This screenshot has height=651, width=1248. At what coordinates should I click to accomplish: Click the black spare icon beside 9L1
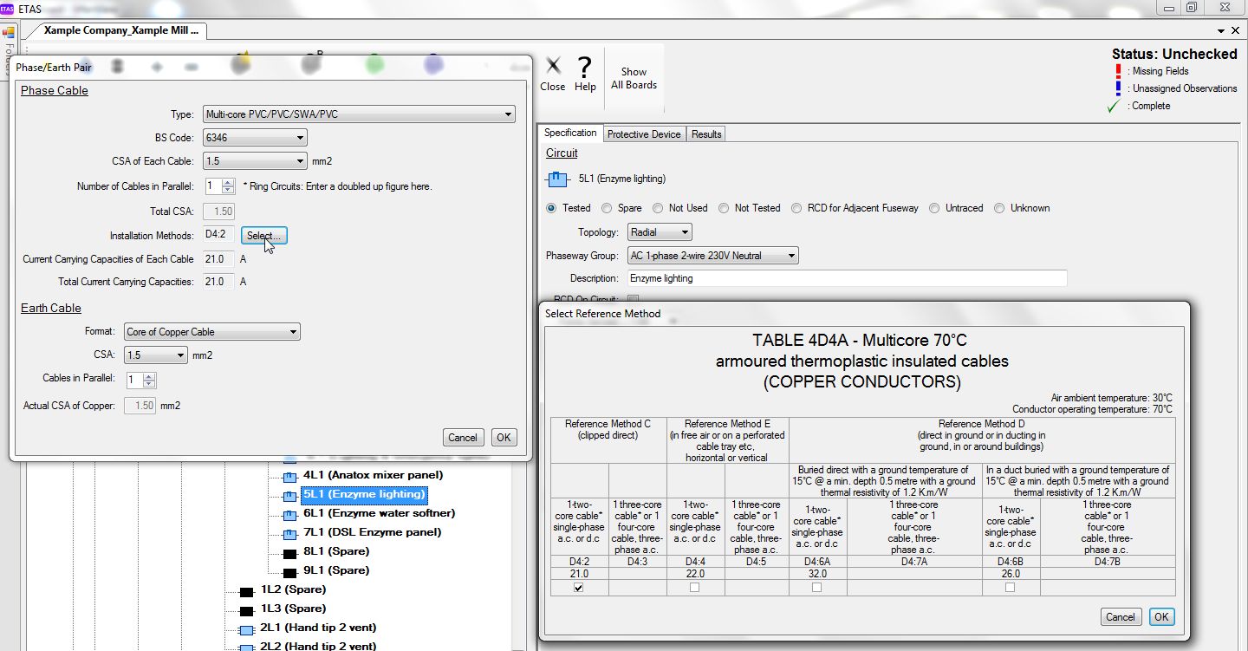point(290,572)
